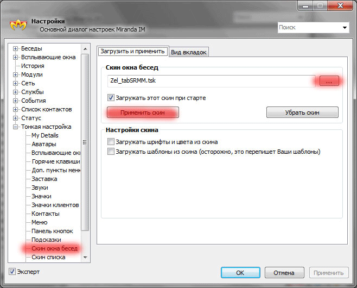The image size is (357, 288).
Task: Select 'Контакты' tree item
Action: coord(46,214)
